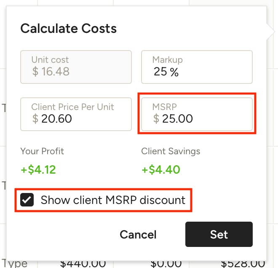The height and width of the screenshot is (268, 278).
Task: Click the $440.00 cell below the dialog
Action: 83,264
